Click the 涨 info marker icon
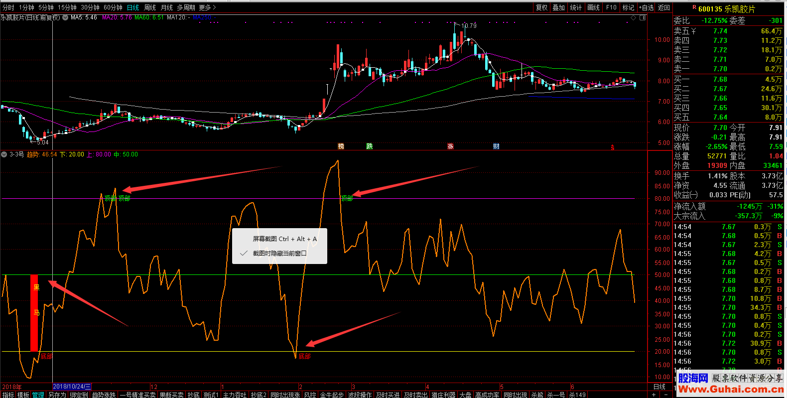This screenshot has height=398, width=787. 450,146
